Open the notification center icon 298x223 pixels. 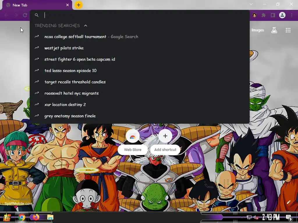coord(289,217)
